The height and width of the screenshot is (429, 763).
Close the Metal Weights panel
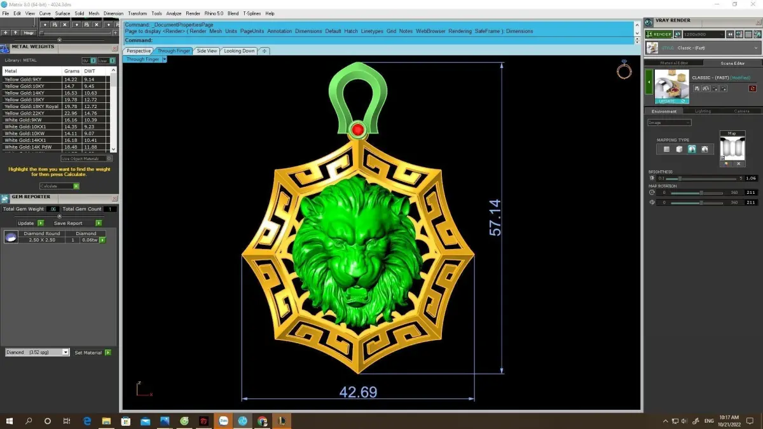pyautogui.click(x=114, y=48)
